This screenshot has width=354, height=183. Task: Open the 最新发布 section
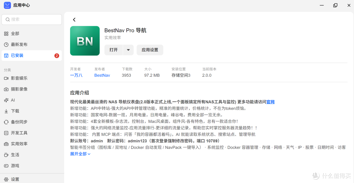(x=31, y=45)
